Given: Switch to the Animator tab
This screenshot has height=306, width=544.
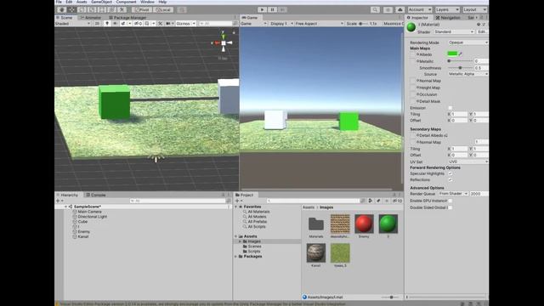Looking at the screenshot, I should [x=91, y=17].
